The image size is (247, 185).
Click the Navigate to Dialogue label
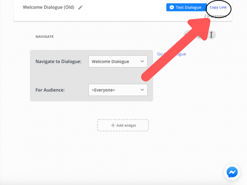click(58, 62)
